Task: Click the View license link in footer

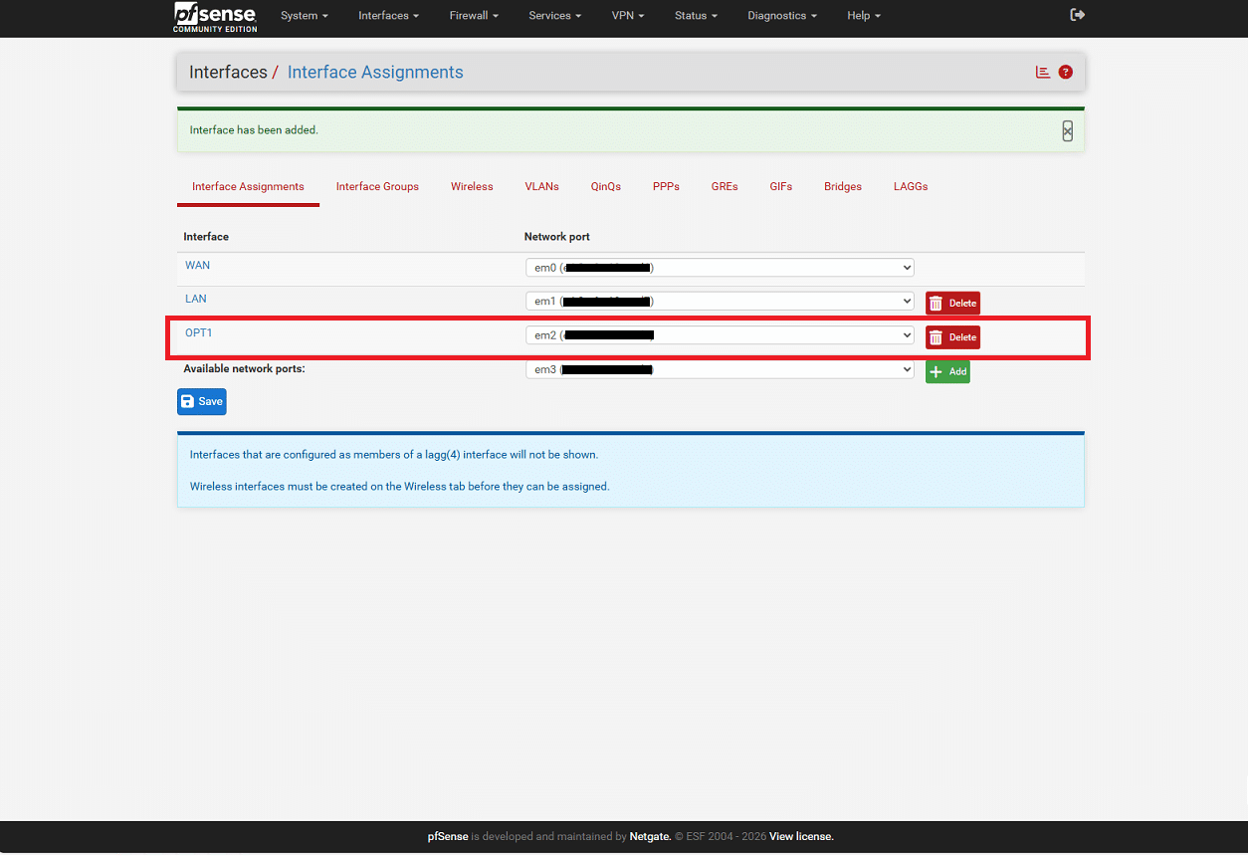Action: 800,836
